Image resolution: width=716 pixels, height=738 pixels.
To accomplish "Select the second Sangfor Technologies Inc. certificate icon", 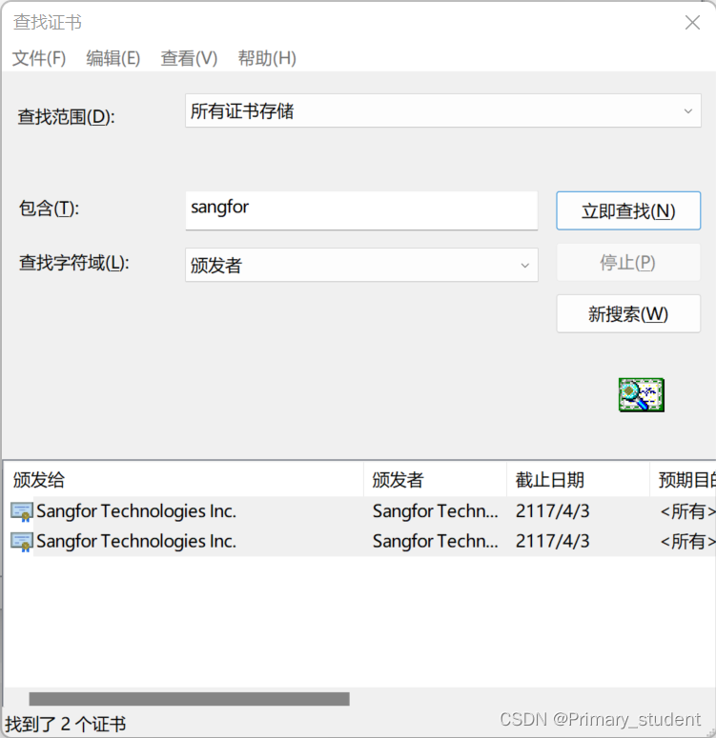I will click(x=22, y=542).
